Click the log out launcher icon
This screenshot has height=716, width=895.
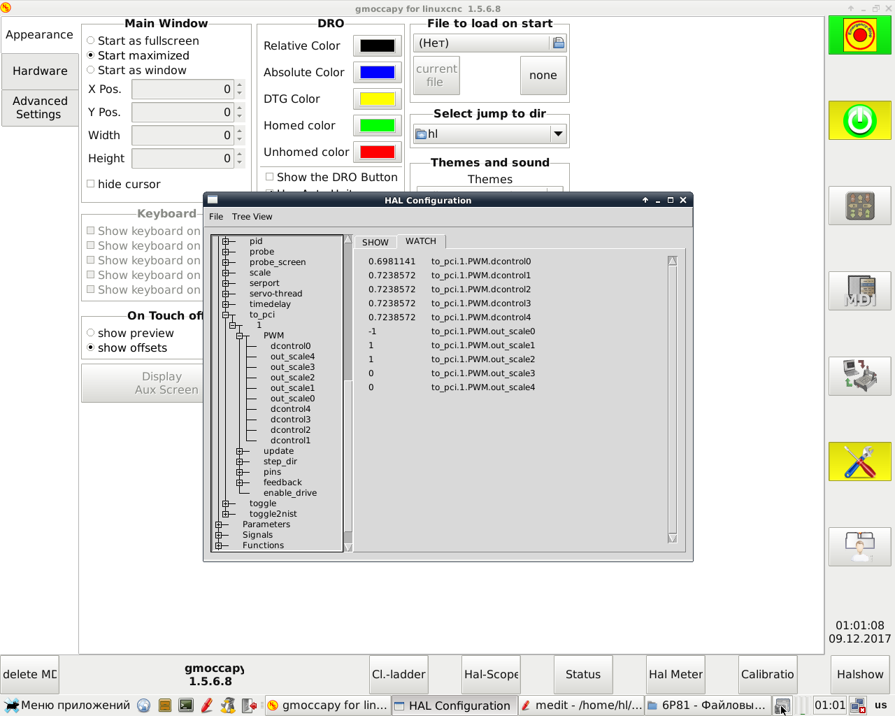(x=249, y=706)
